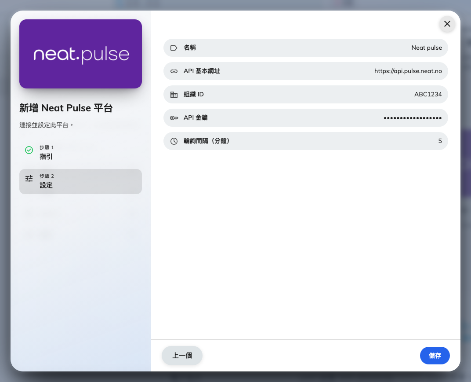The image size is (471, 382).
Task: Close the Neat Pulse platform dialog
Action: tap(447, 24)
